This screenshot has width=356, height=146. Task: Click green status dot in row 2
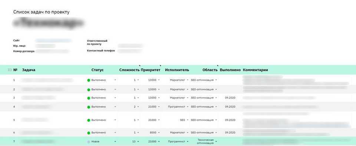coord(89,90)
